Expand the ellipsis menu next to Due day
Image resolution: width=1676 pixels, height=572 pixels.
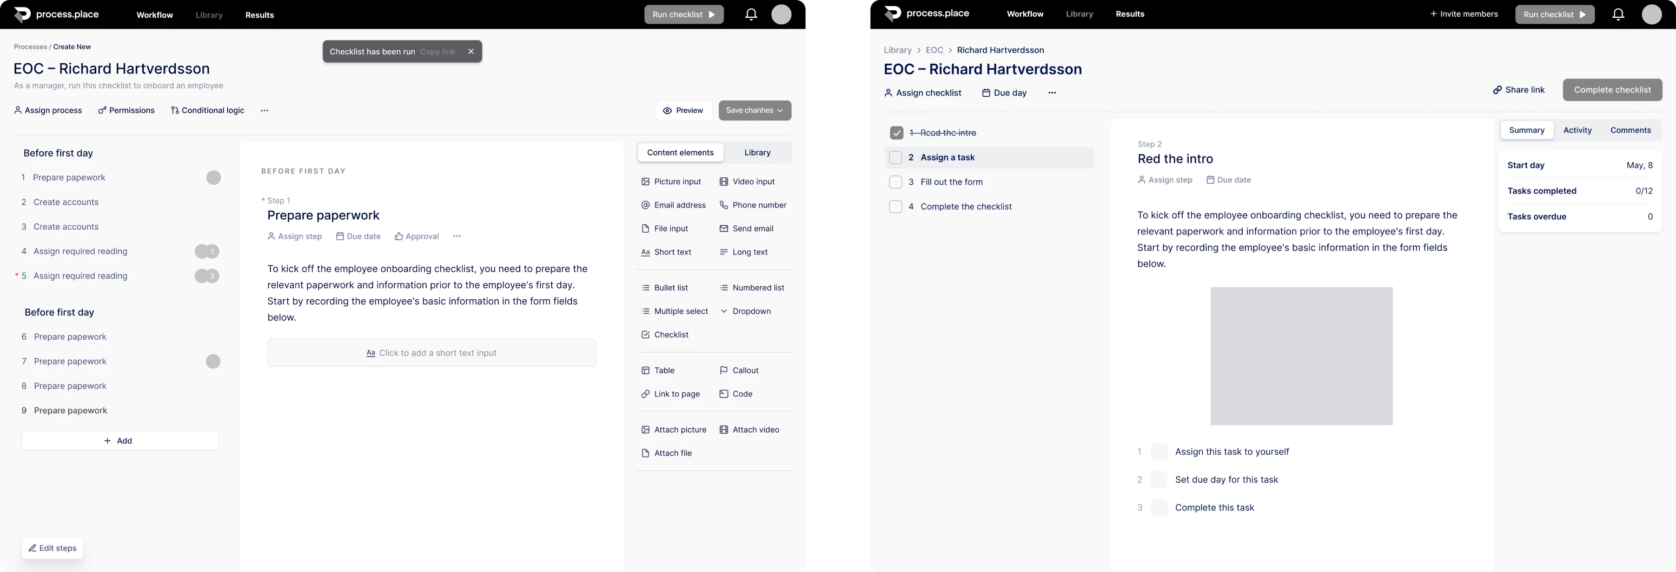1052,92
